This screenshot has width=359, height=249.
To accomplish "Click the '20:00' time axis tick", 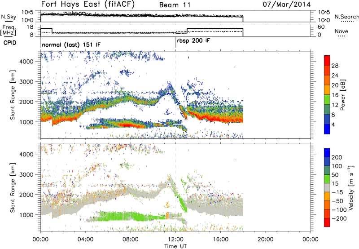I will (x=265, y=240).
